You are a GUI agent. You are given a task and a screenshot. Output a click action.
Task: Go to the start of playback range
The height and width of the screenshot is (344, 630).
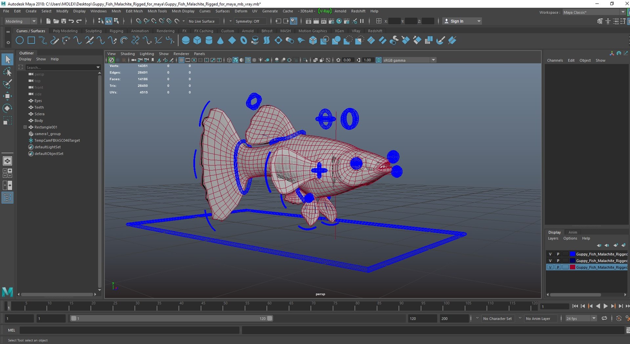click(x=575, y=306)
